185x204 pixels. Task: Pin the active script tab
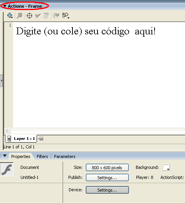(41, 139)
